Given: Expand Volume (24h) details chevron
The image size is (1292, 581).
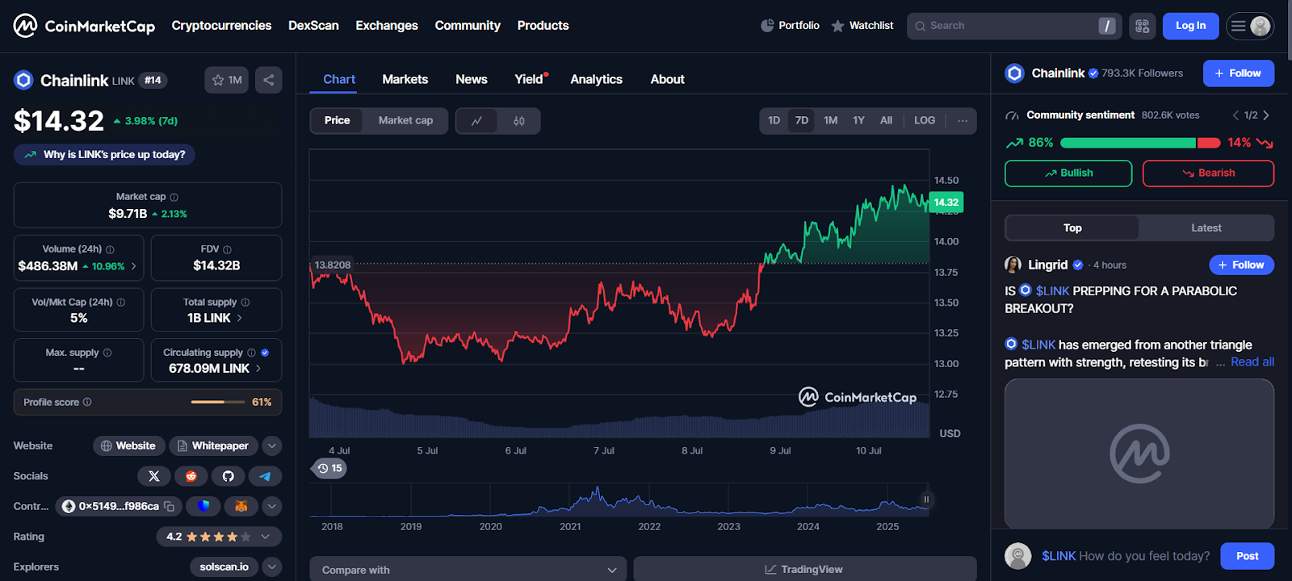Looking at the screenshot, I should point(134,266).
